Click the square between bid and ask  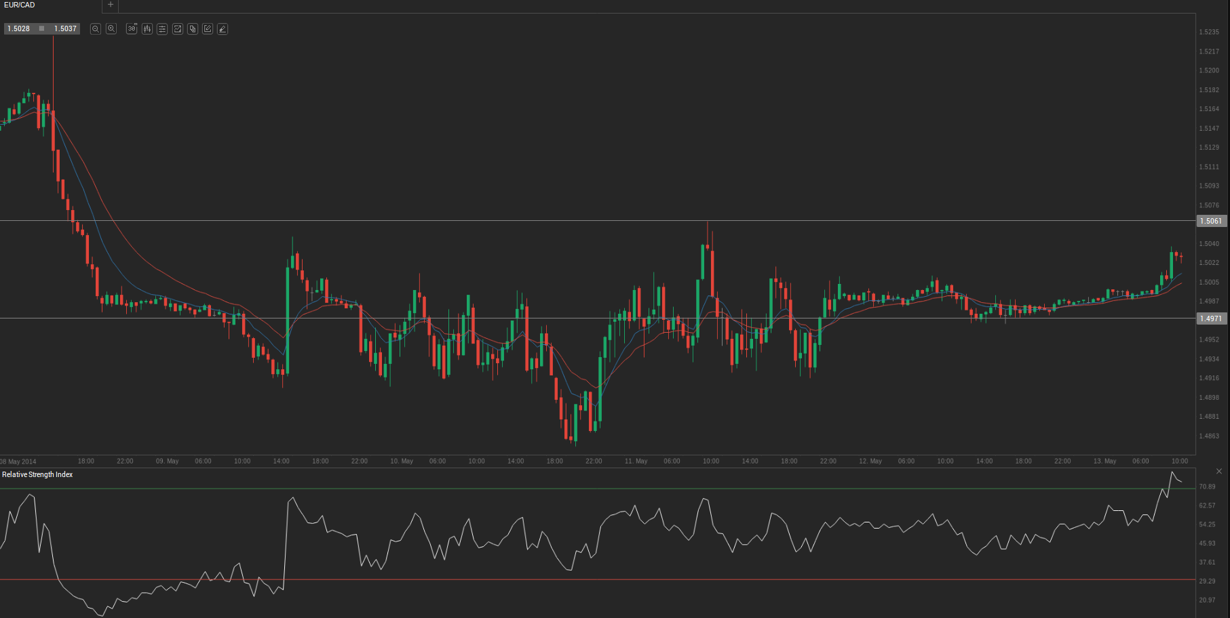[41, 28]
